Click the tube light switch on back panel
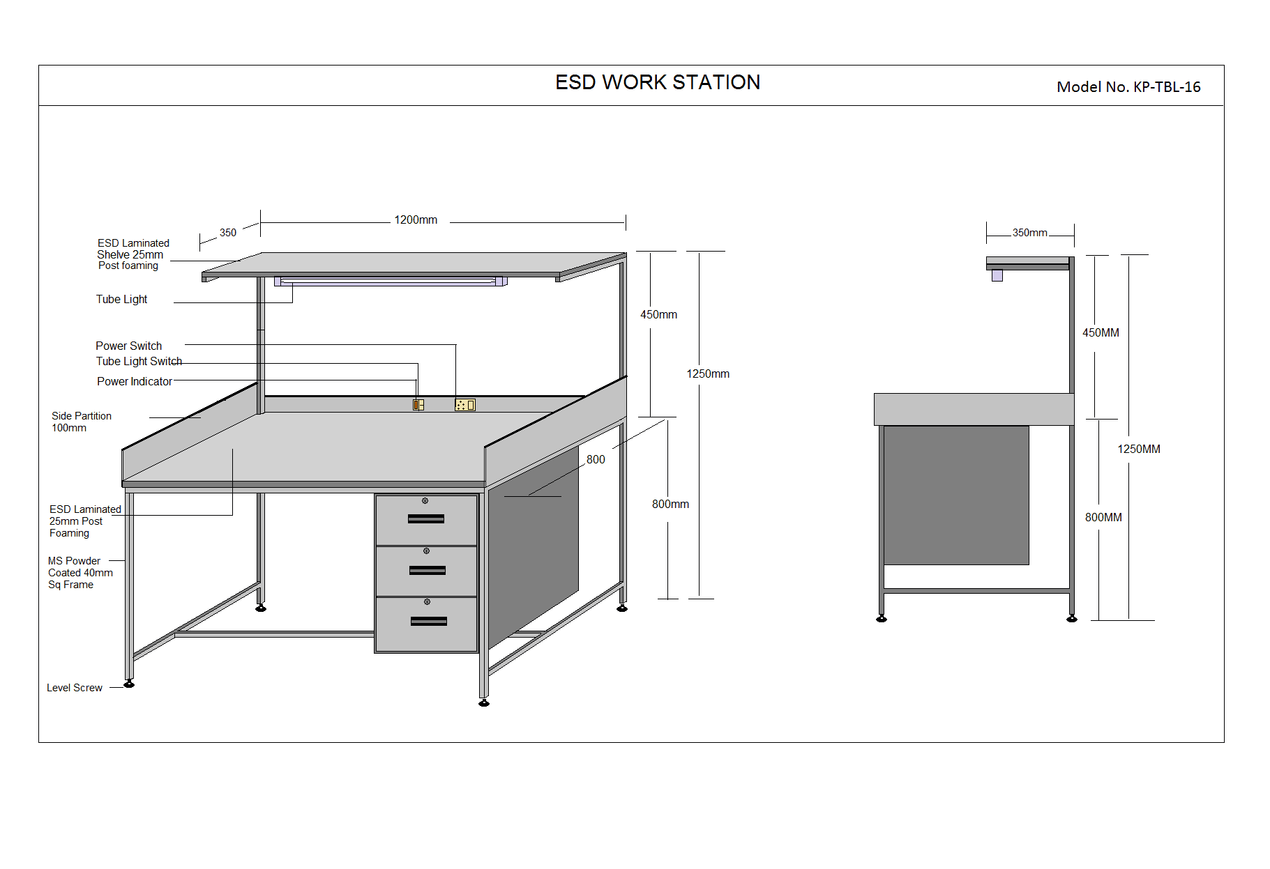 pyautogui.click(x=418, y=405)
